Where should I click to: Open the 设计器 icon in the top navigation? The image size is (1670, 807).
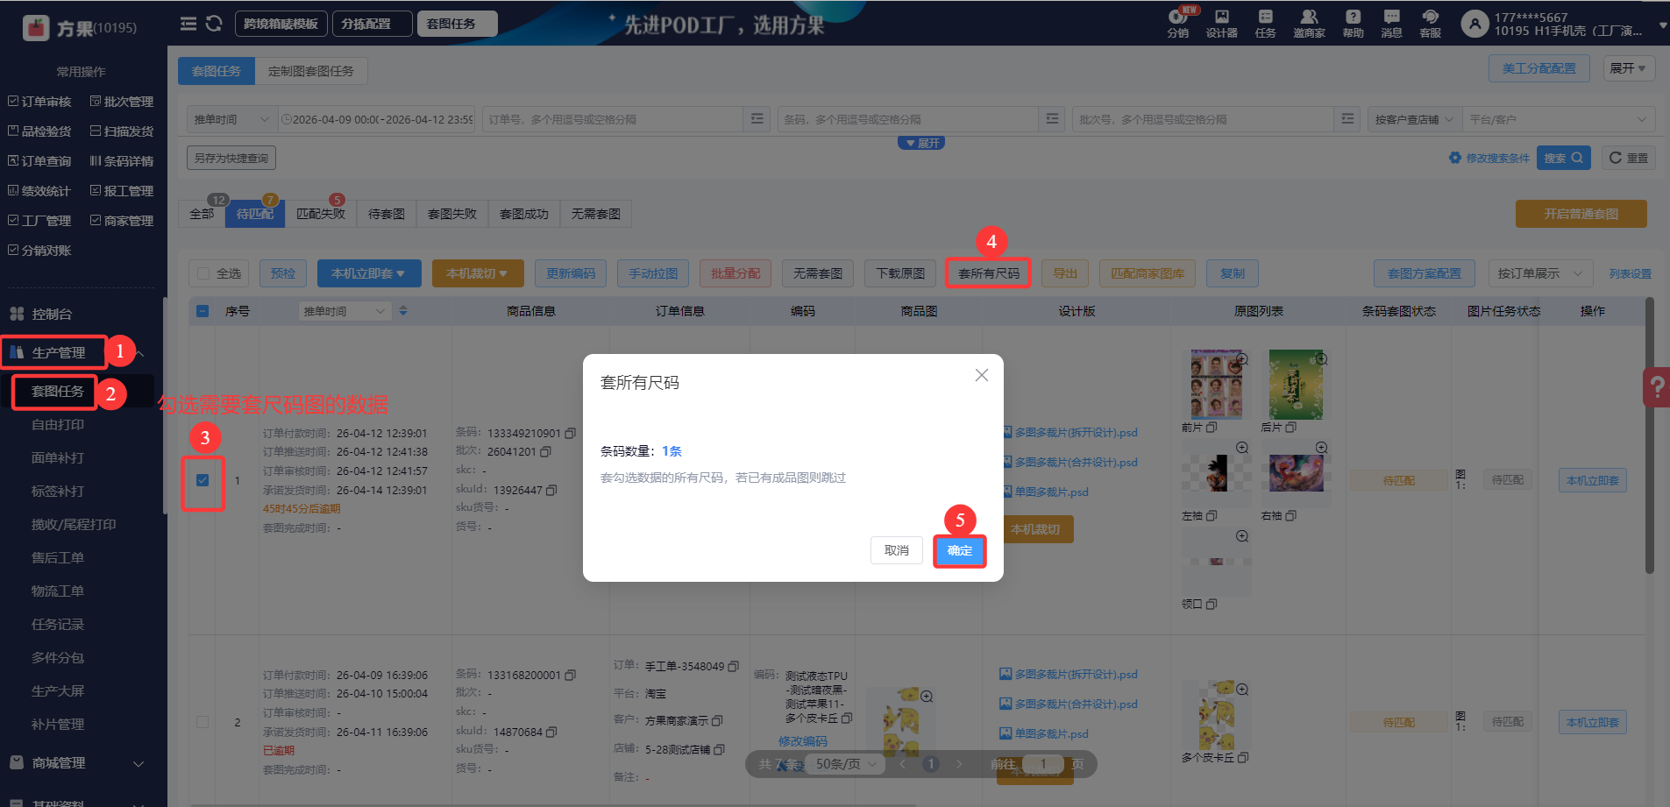(x=1220, y=24)
